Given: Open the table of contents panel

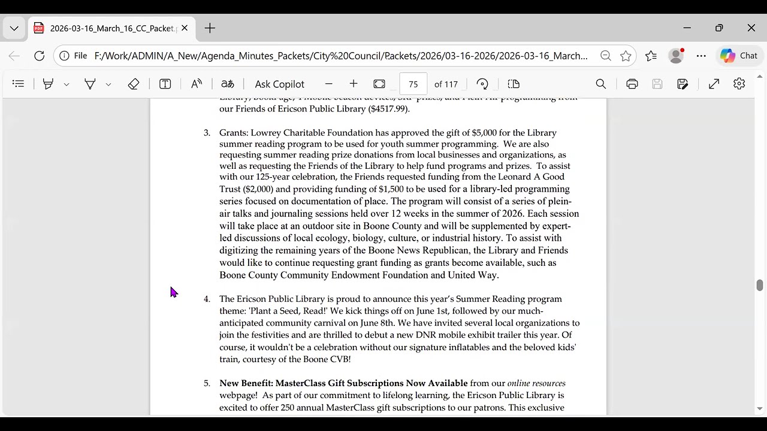Looking at the screenshot, I should tap(18, 84).
